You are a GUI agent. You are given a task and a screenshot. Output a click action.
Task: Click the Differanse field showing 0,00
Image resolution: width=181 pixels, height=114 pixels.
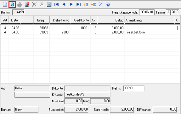(x=165, y=110)
